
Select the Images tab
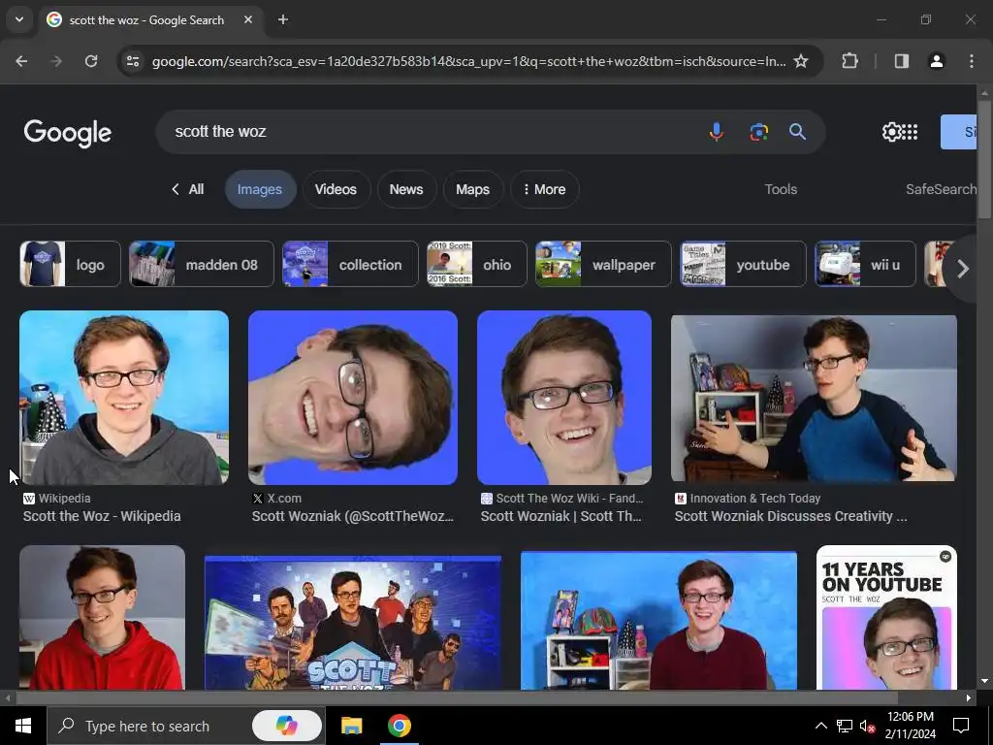click(x=260, y=189)
